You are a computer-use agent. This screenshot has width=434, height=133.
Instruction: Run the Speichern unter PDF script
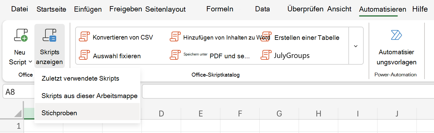click(210, 55)
